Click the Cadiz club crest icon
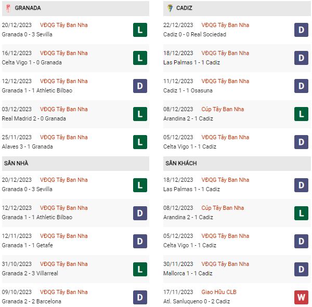This screenshot has width=312, height=307. coord(170,8)
